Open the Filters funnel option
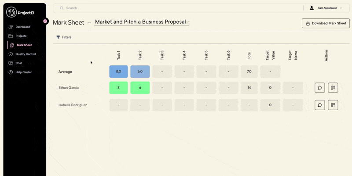Viewport: 352px width, 176px height. 64,37
